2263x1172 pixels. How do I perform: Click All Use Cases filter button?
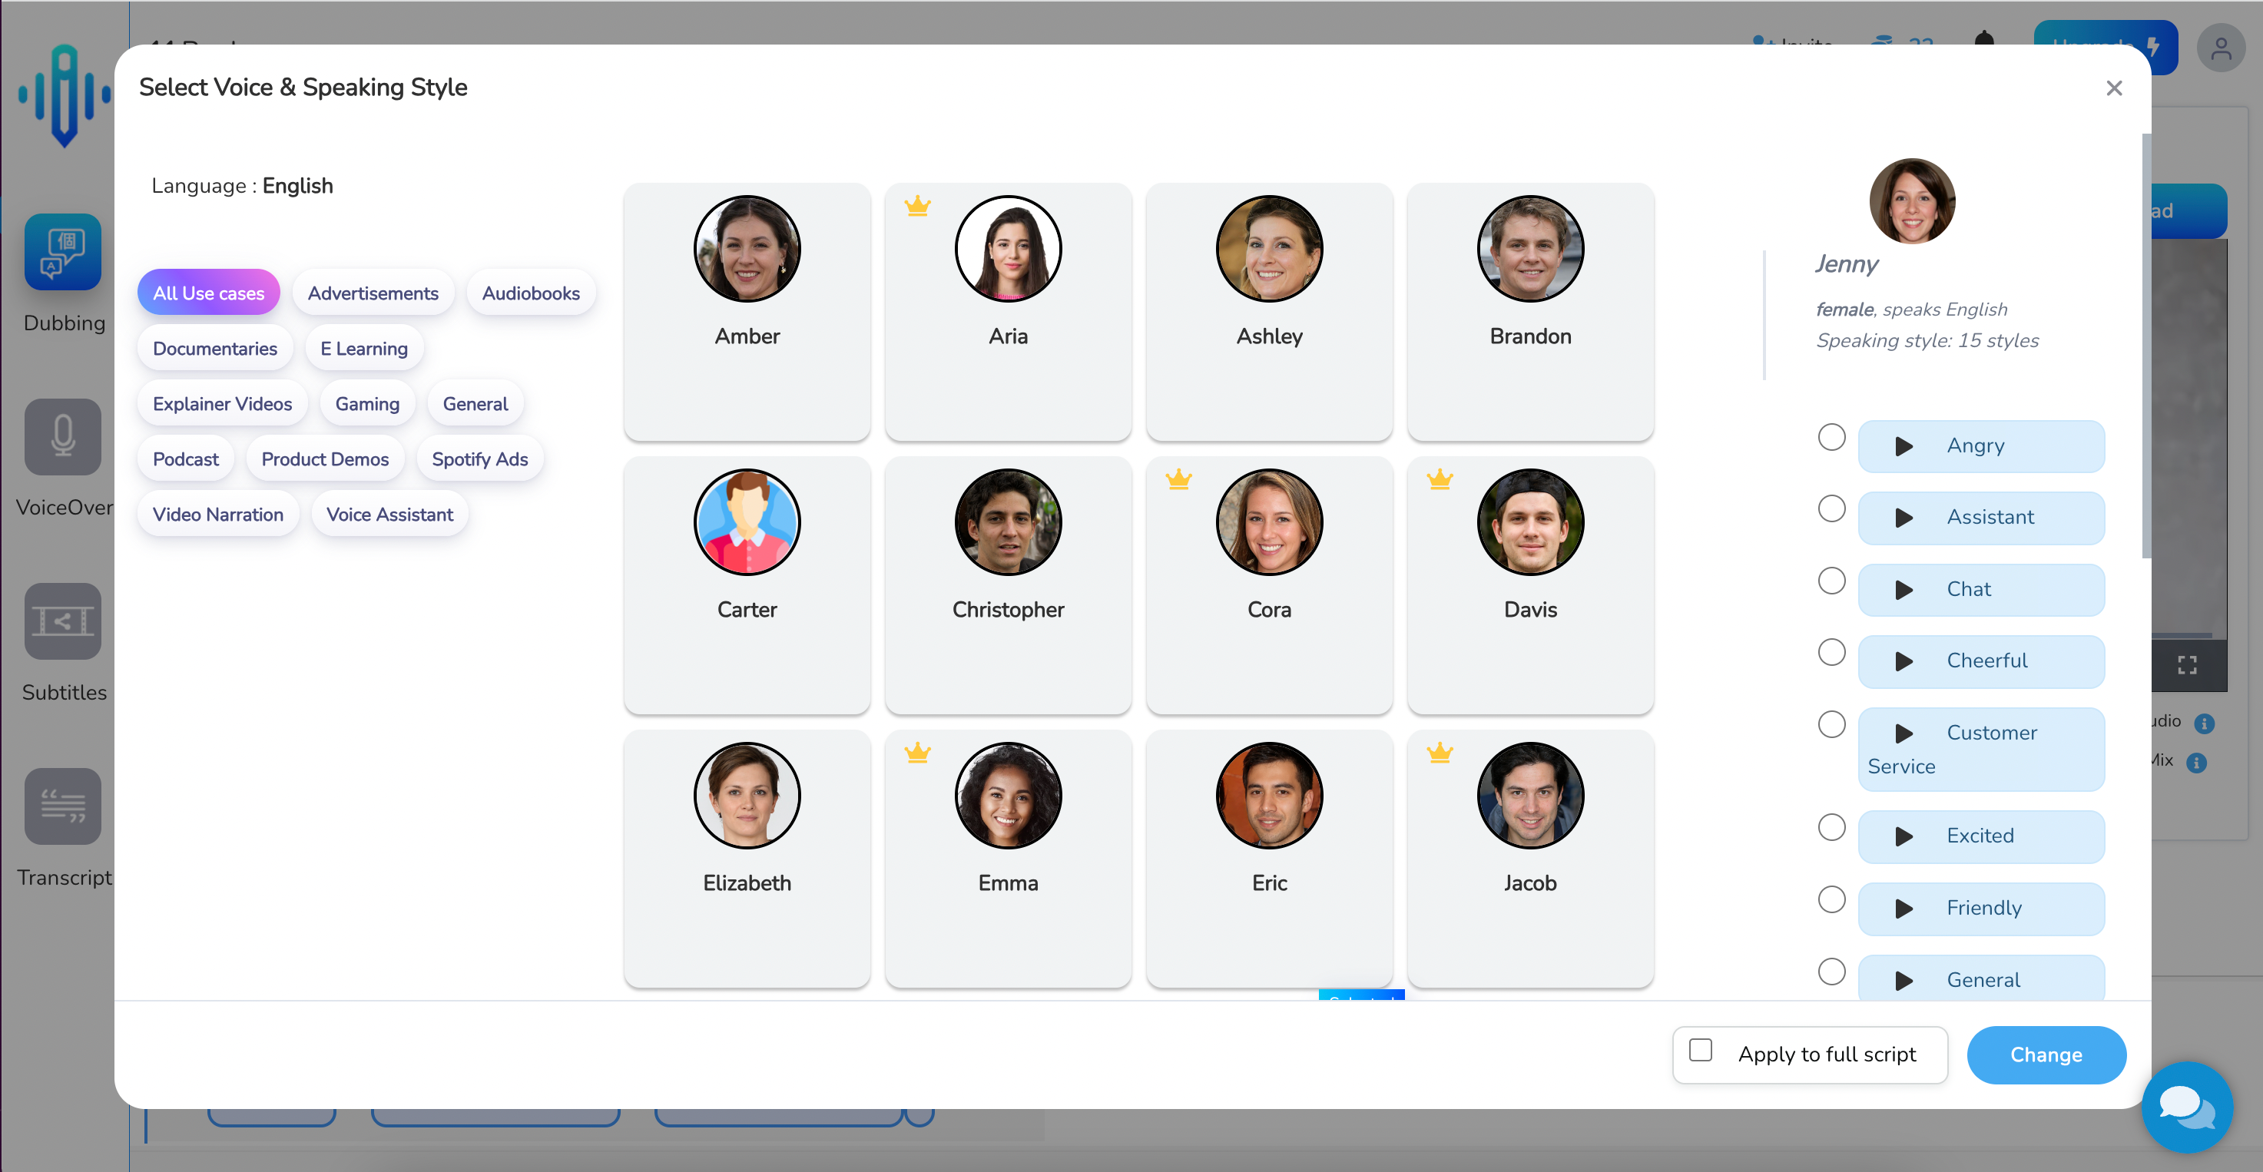207,293
